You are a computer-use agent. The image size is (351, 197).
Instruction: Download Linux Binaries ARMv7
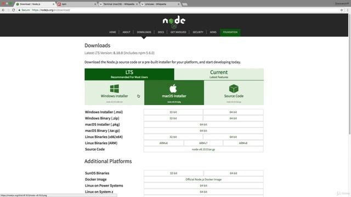point(203,143)
